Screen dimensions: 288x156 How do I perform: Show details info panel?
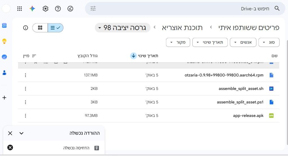(26, 28)
